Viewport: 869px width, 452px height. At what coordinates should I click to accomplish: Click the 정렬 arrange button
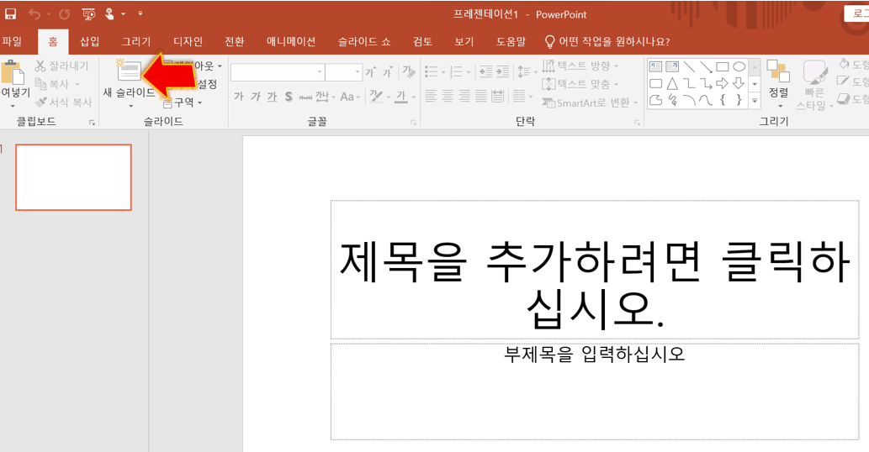(x=778, y=83)
